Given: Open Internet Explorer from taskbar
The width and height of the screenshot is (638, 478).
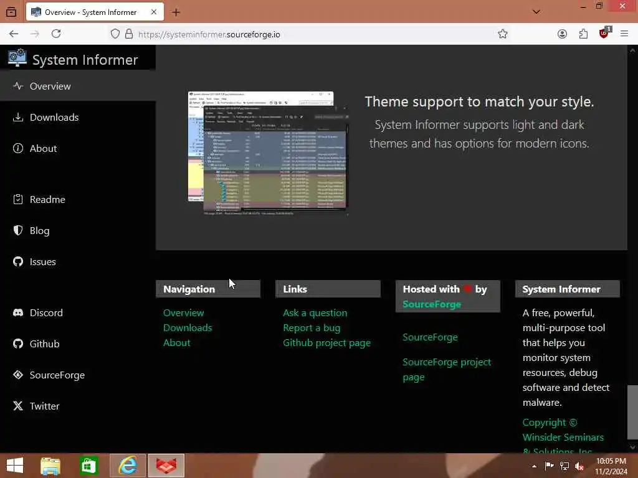Looking at the screenshot, I should [128, 466].
